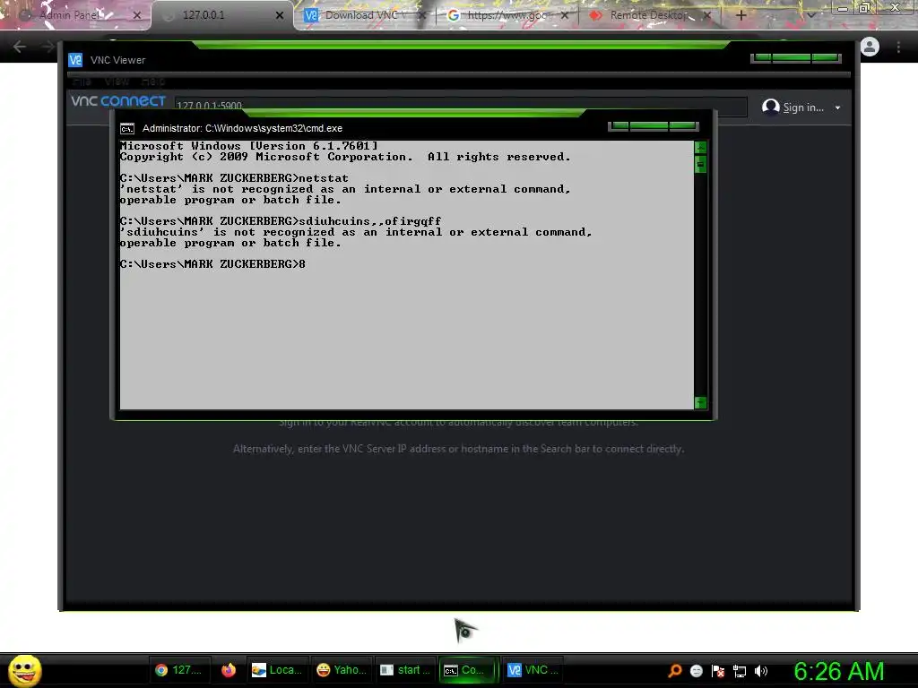Click the 6:26 AM taskbar clock
Image resolution: width=918 pixels, height=688 pixels.
pos(839,671)
